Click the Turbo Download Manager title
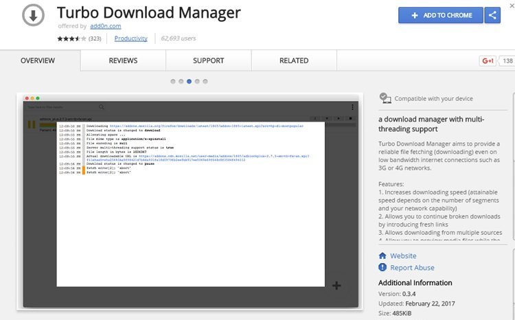The width and height of the screenshot is (515, 320). point(149,13)
